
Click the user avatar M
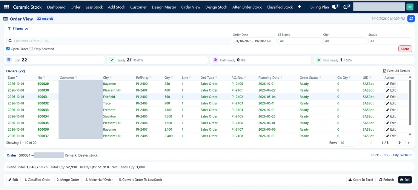[x=410, y=7]
